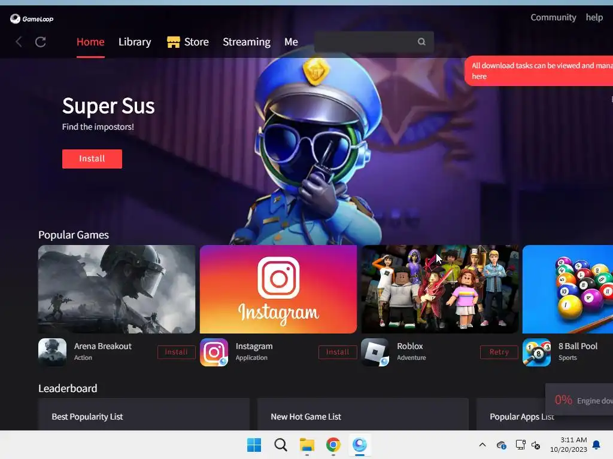Open the Popular Apps List panel

coord(545,415)
